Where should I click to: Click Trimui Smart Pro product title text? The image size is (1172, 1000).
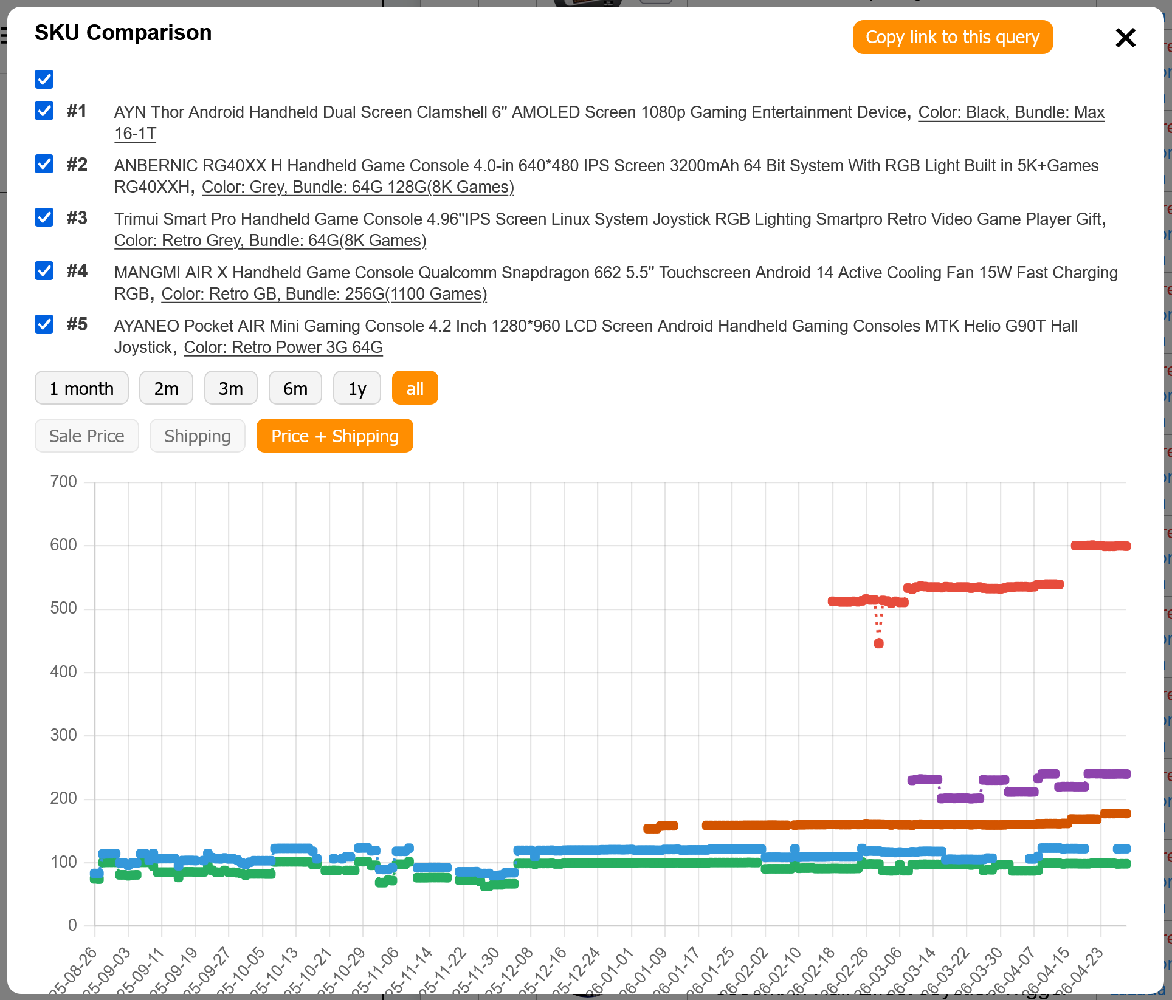pos(608,219)
